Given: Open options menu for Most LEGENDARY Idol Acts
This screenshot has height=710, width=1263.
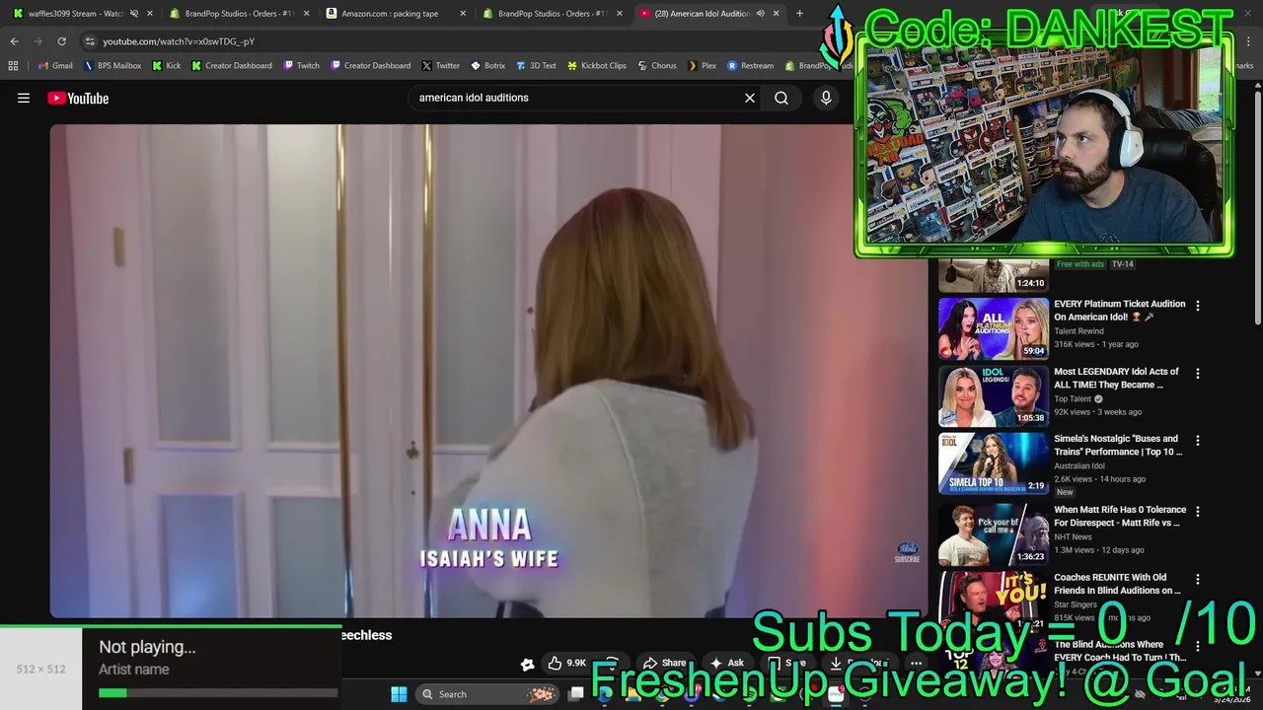Looking at the screenshot, I should coord(1198,374).
